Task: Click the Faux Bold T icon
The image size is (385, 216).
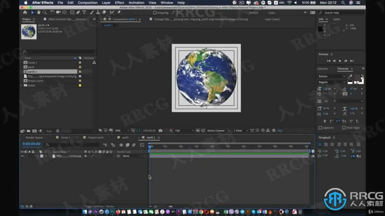Action: pos(325,121)
